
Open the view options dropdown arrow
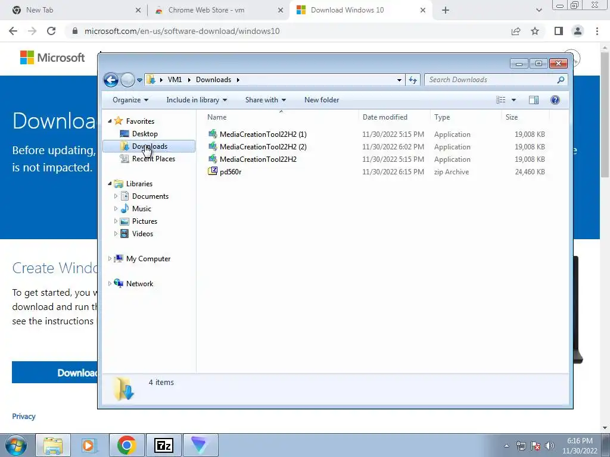point(513,100)
